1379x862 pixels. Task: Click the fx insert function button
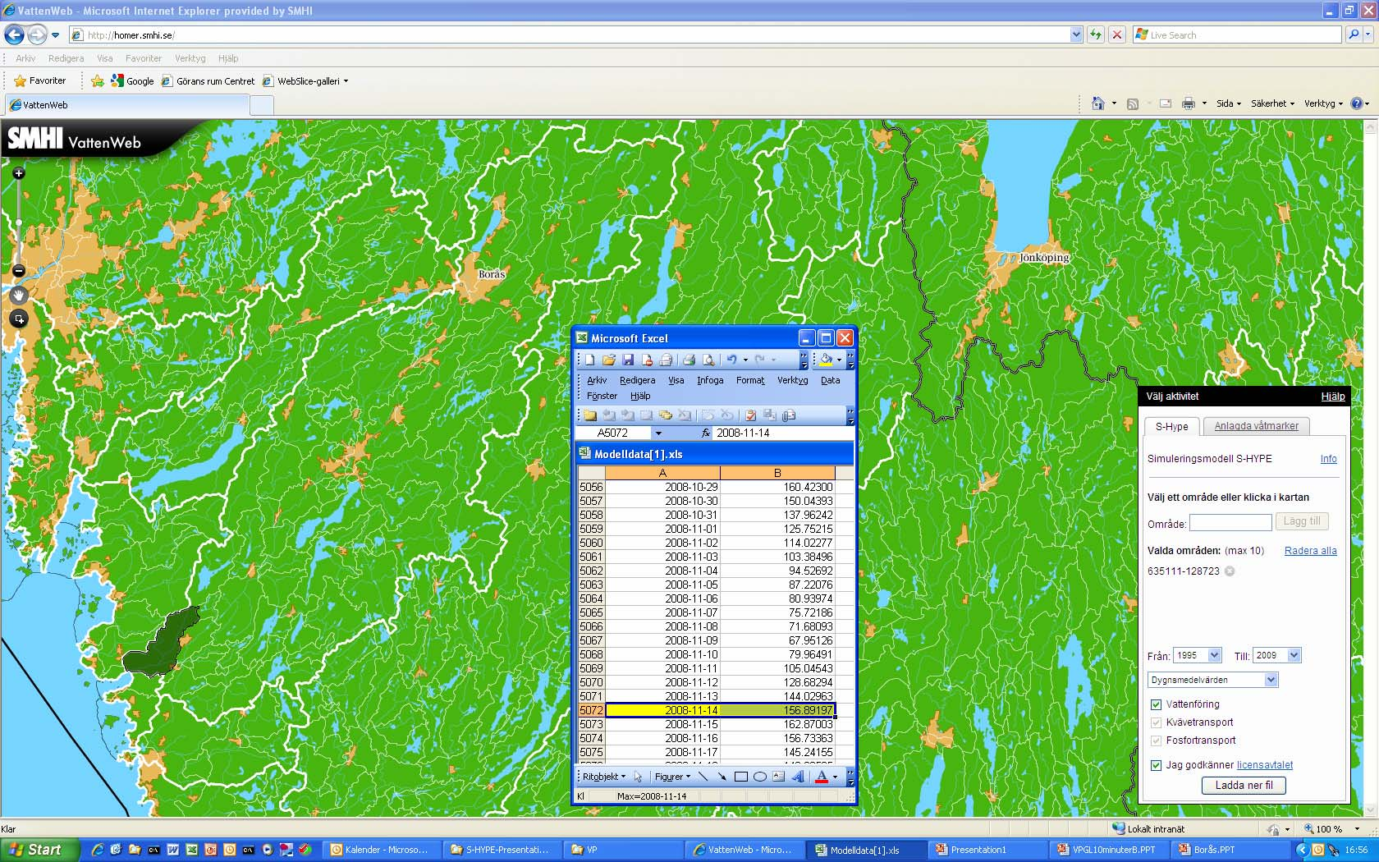(x=705, y=433)
